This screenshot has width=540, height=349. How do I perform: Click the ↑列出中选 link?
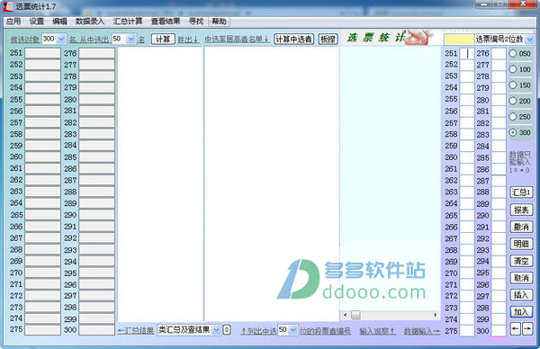(258, 331)
